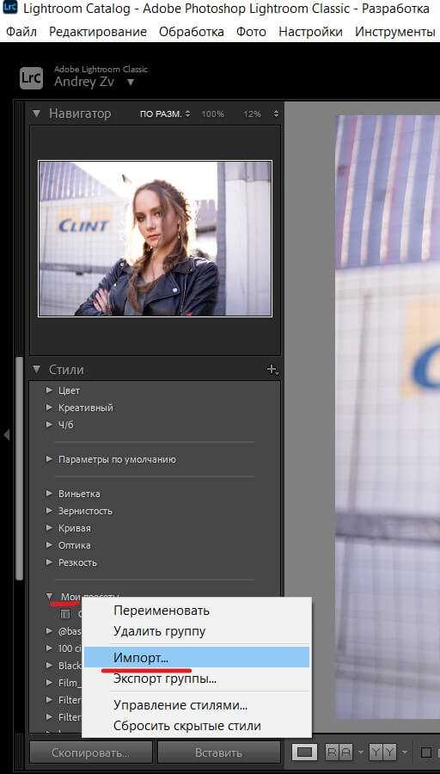Viewport: 440px width, 774px height.
Task: Set navigator zoom to 12%
Action: coord(252,114)
